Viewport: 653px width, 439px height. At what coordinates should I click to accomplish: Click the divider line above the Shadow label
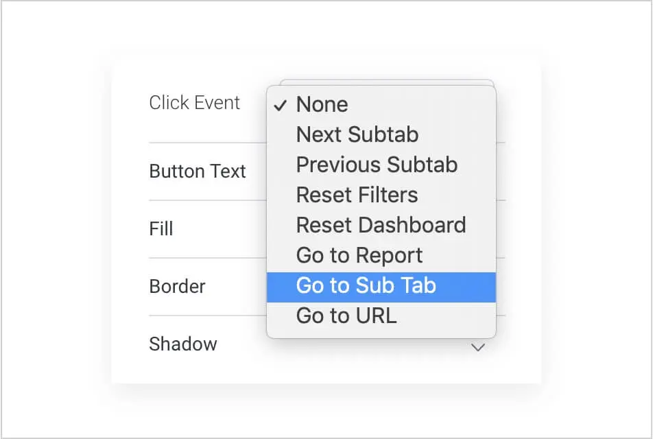coord(206,316)
